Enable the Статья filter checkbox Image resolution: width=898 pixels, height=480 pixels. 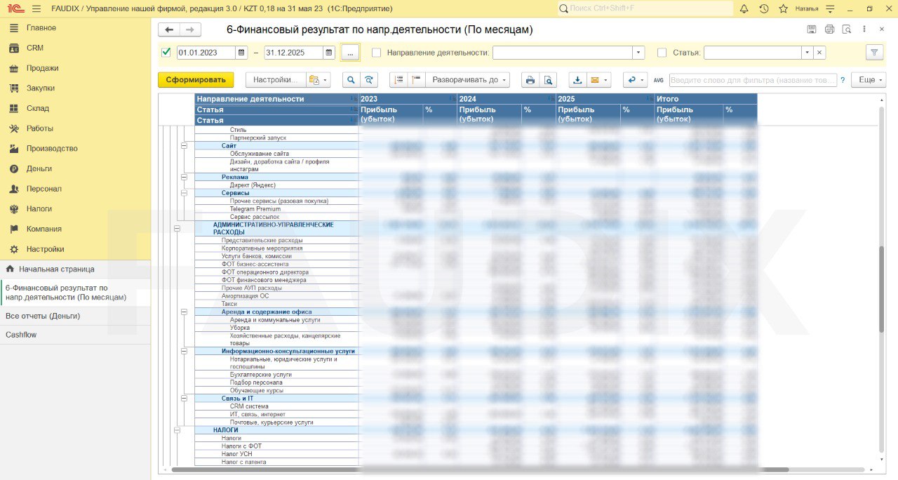(662, 53)
